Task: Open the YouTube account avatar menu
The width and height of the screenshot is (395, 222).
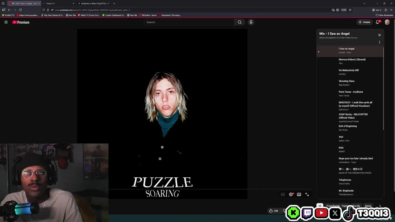Action: (387, 22)
